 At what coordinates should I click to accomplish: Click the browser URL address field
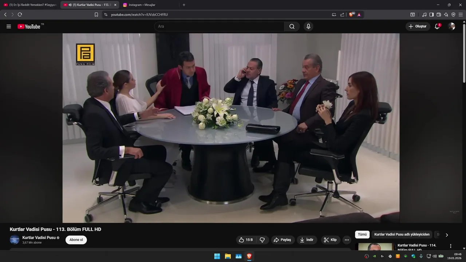coord(218,15)
